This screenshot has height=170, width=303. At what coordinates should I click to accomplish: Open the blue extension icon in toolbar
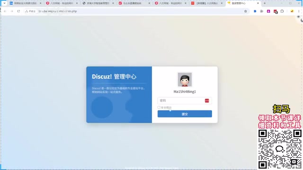coord(255,11)
